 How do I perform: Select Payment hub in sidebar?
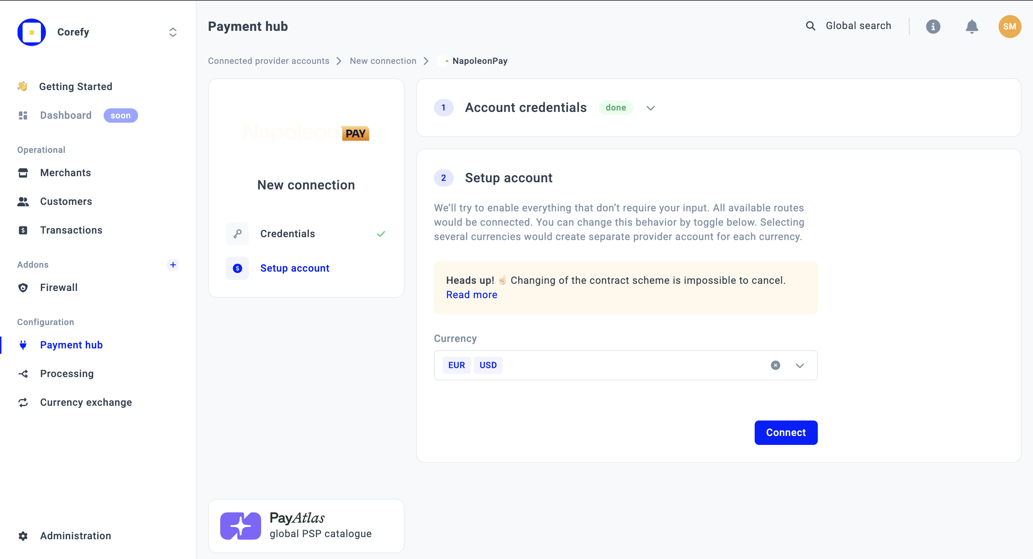(71, 345)
